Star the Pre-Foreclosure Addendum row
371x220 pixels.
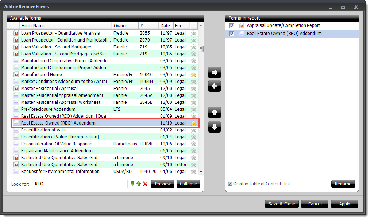click(194, 109)
